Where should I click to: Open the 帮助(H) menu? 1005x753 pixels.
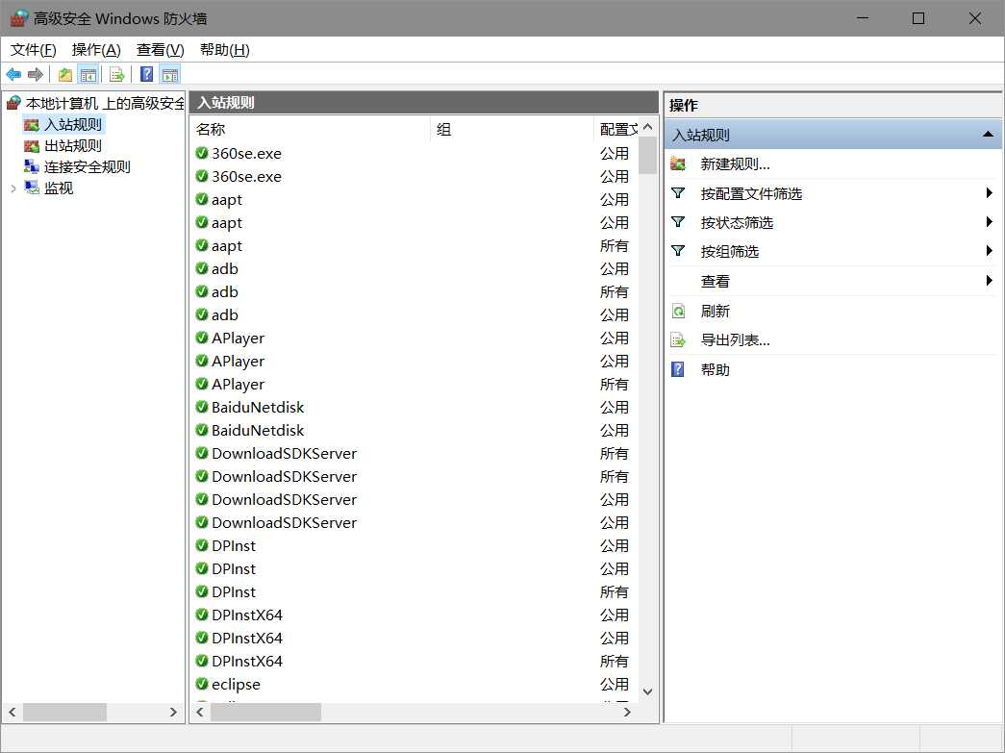224,49
